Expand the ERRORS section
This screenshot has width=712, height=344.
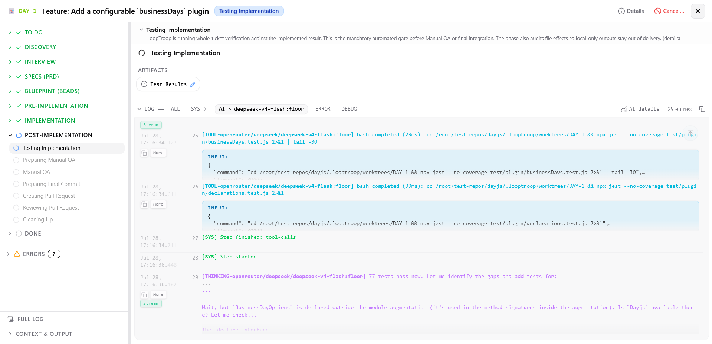[x=8, y=254]
